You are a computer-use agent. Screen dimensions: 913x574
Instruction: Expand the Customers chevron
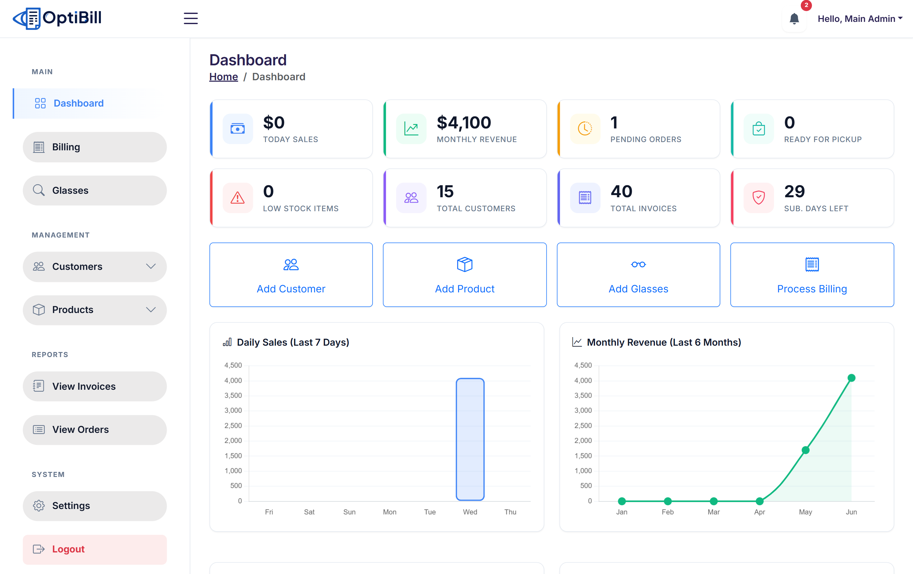[151, 266]
